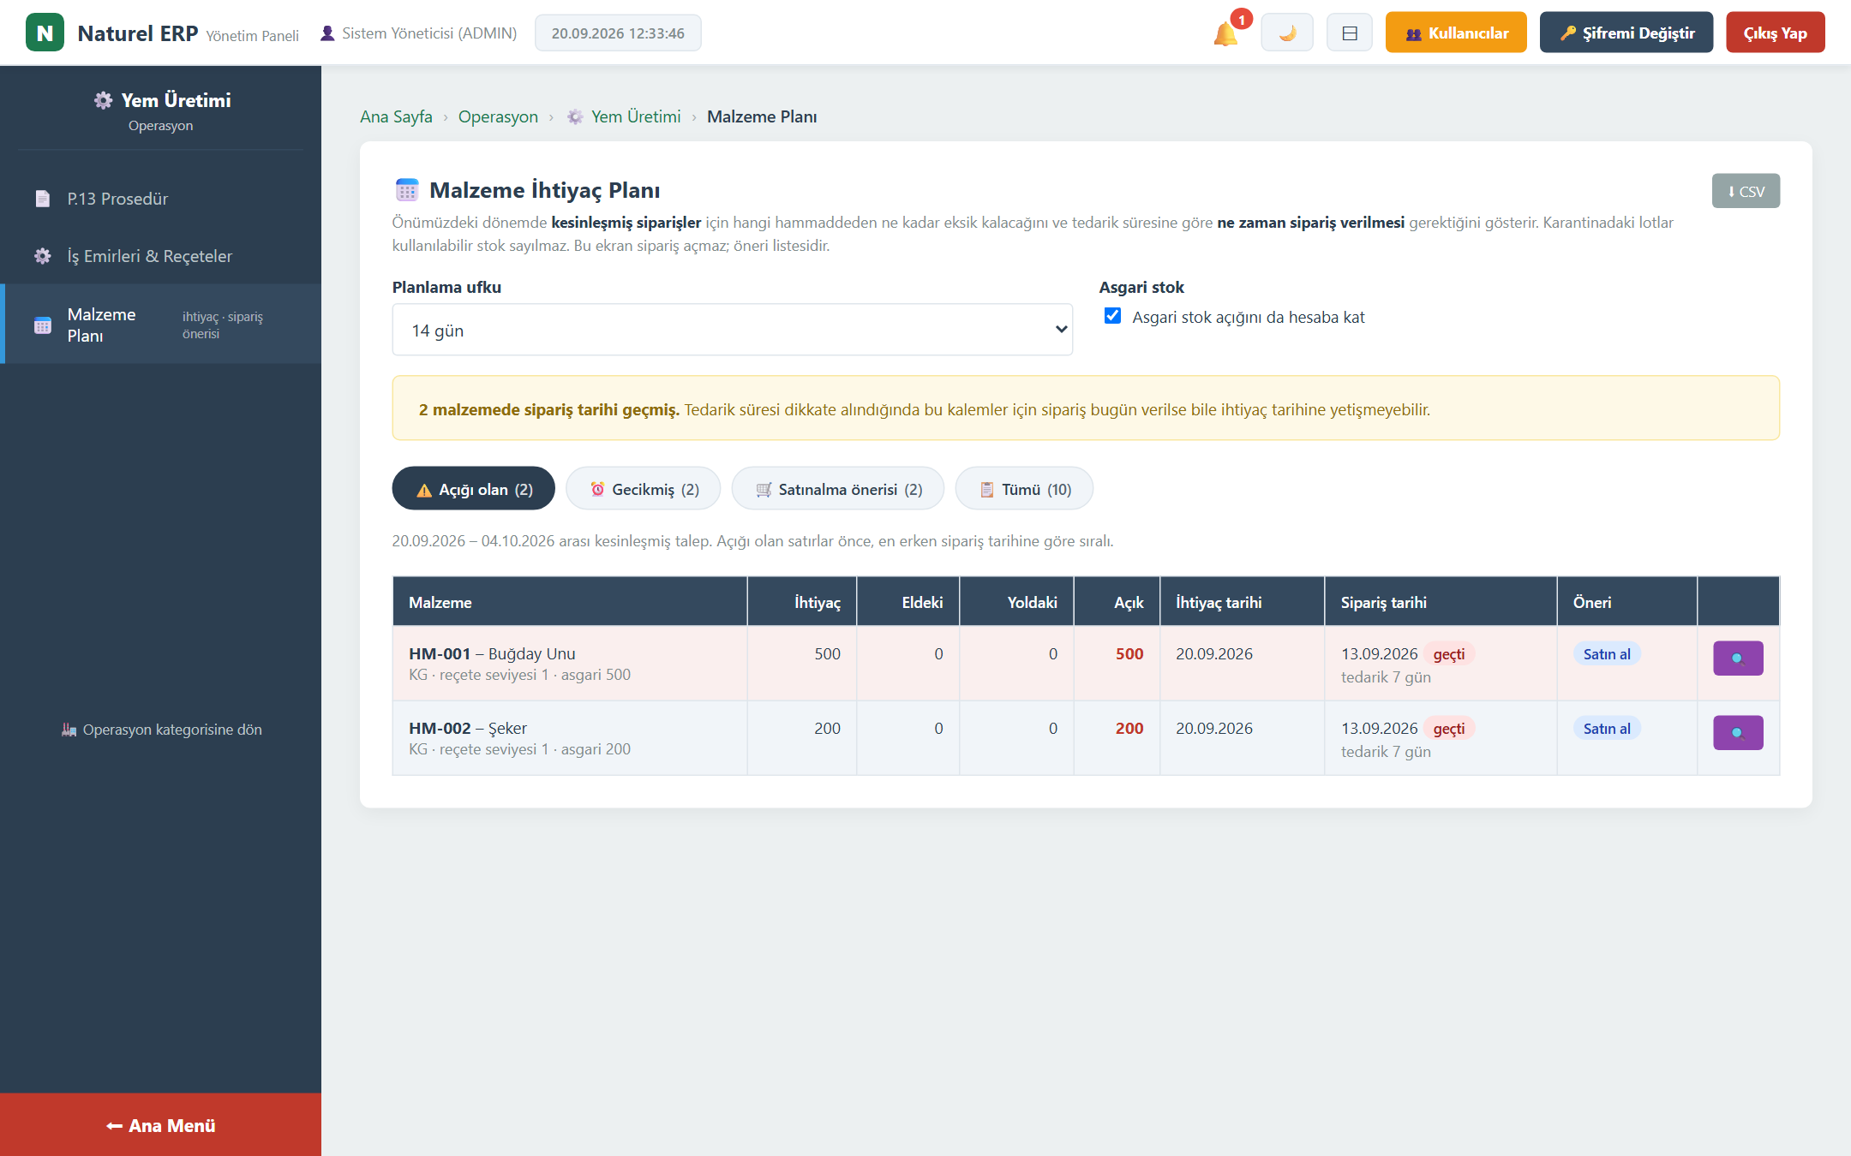This screenshot has height=1156, width=1851.
Task: Open İş Emirleri & Reçeteler
Action: [161, 256]
